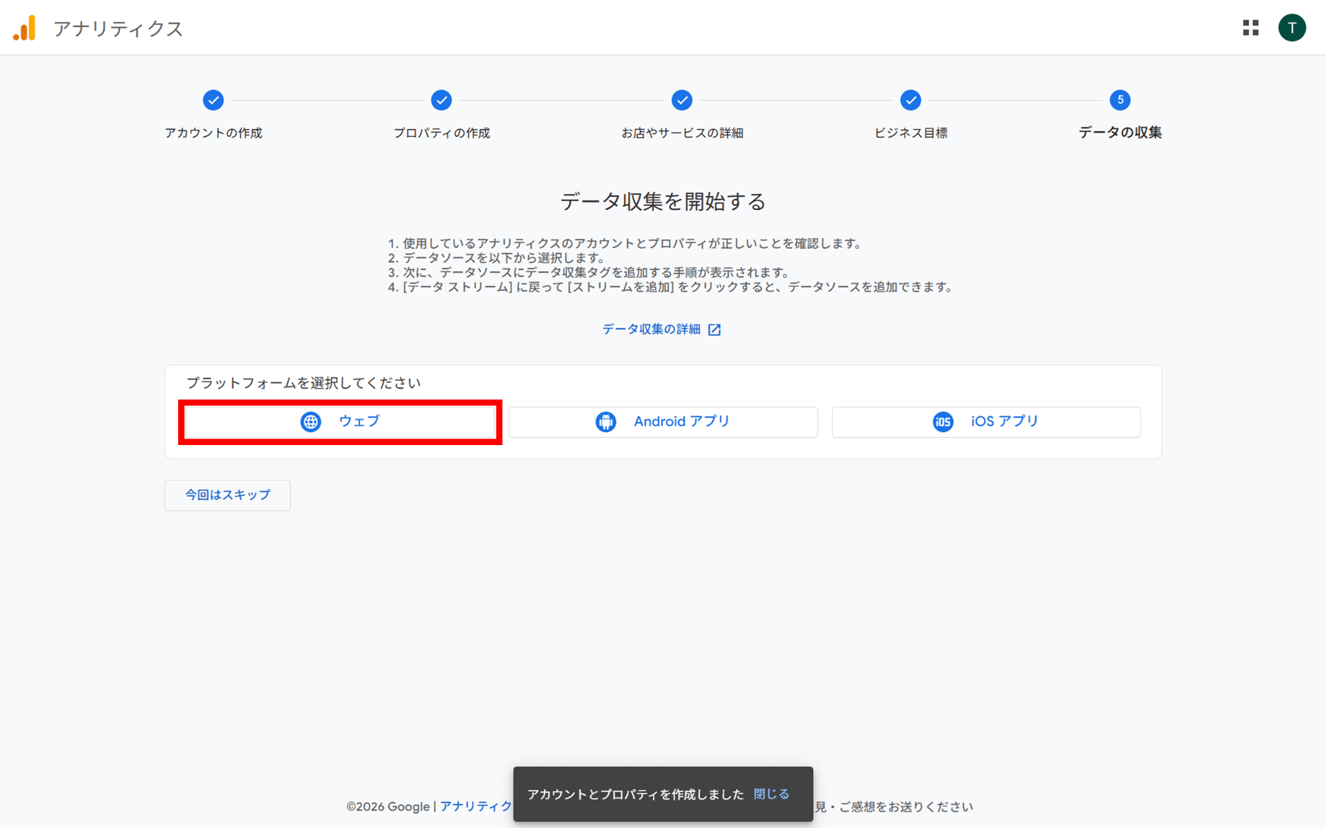Click step 5 データの収集 circle

pos(1119,100)
